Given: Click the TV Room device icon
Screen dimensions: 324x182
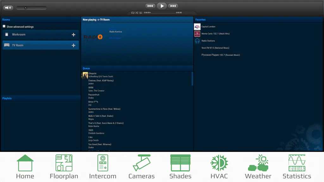Looking at the screenshot, I should point(7,45).
